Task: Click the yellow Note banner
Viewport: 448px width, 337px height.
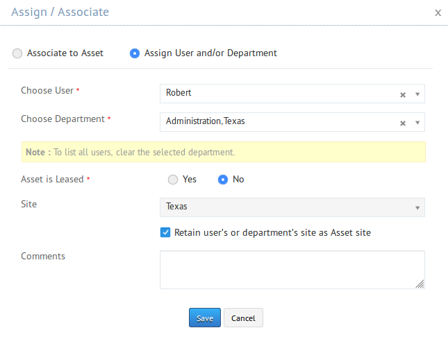Action: (x=223, y=152)
